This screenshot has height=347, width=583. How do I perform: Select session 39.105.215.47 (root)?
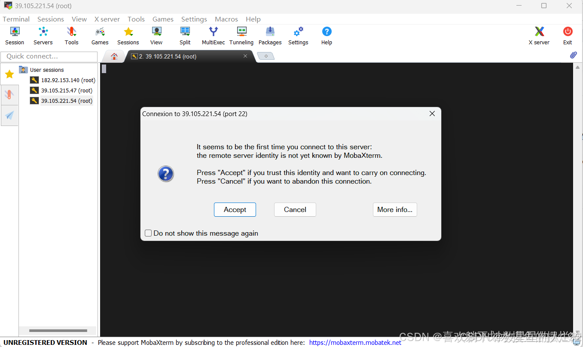pyautogui.click(x=61, y=90)
